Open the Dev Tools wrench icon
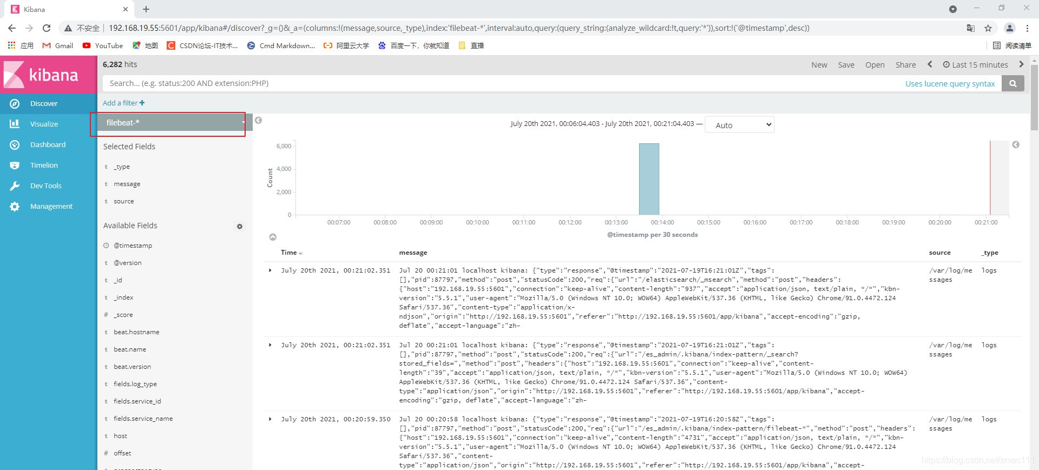This screenshot has width=1039, height=470. pyautogui.click(x=15, y=186)
